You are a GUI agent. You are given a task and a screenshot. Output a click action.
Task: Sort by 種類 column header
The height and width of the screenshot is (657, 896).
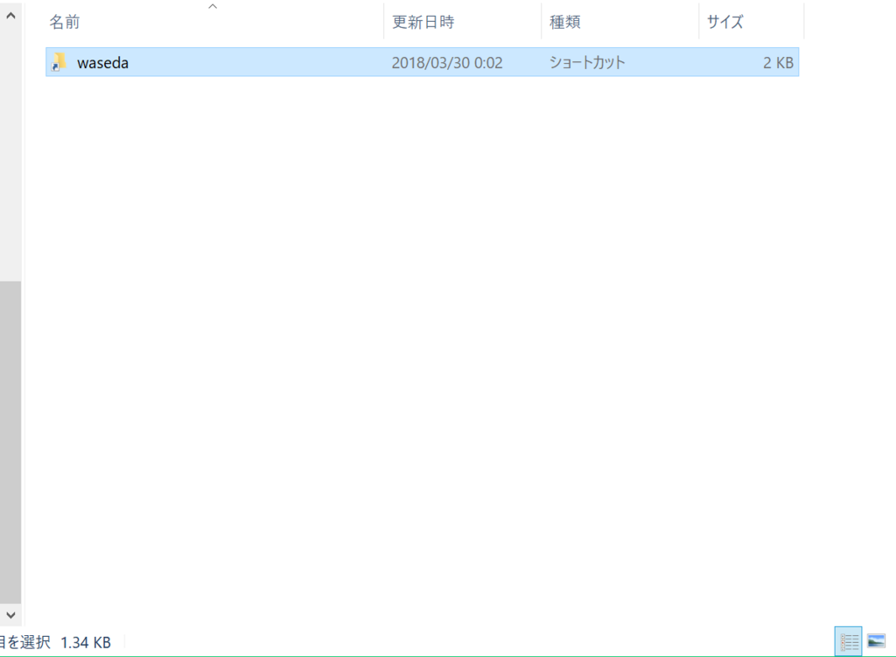click(620, 22)
